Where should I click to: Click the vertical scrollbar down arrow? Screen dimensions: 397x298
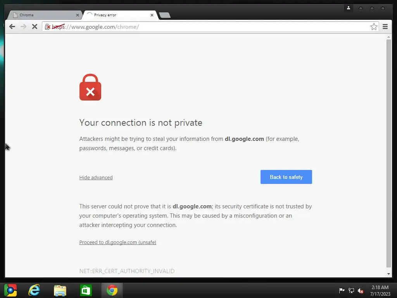click(388, 274)
